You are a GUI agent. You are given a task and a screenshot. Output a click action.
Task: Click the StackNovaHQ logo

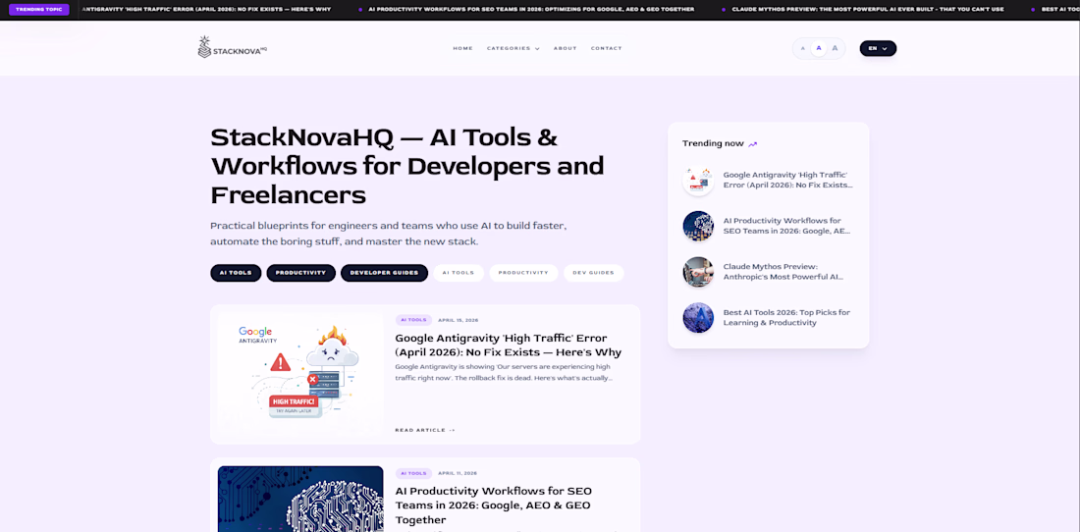(232, 47)
